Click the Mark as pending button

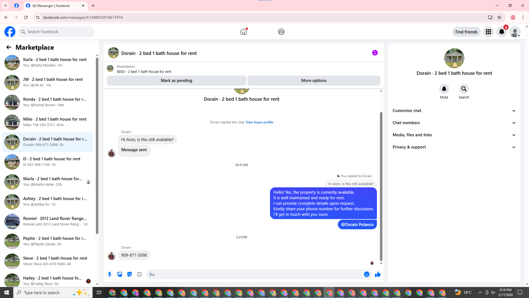(x=176, y=81)
